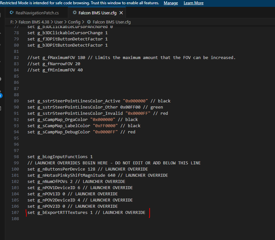Screen dimensions: 275x240
Task: Click the LAUNCHER OVERRIDES BEGIN HERE comment
Action: tap(114, 163)
